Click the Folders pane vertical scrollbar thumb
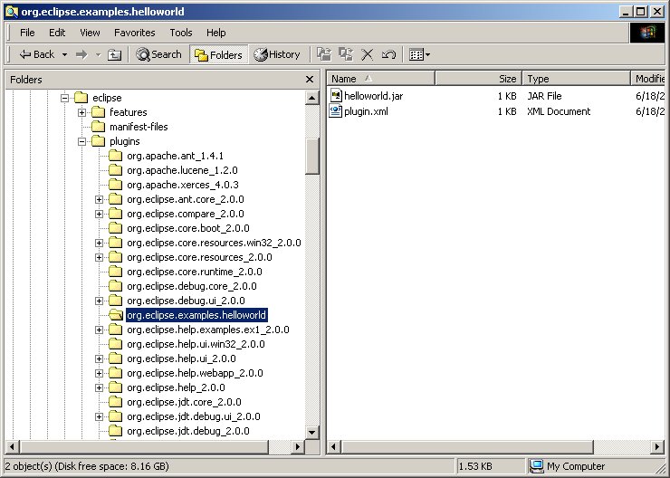The width and height of the screenshot is (670, 478). 312,154
